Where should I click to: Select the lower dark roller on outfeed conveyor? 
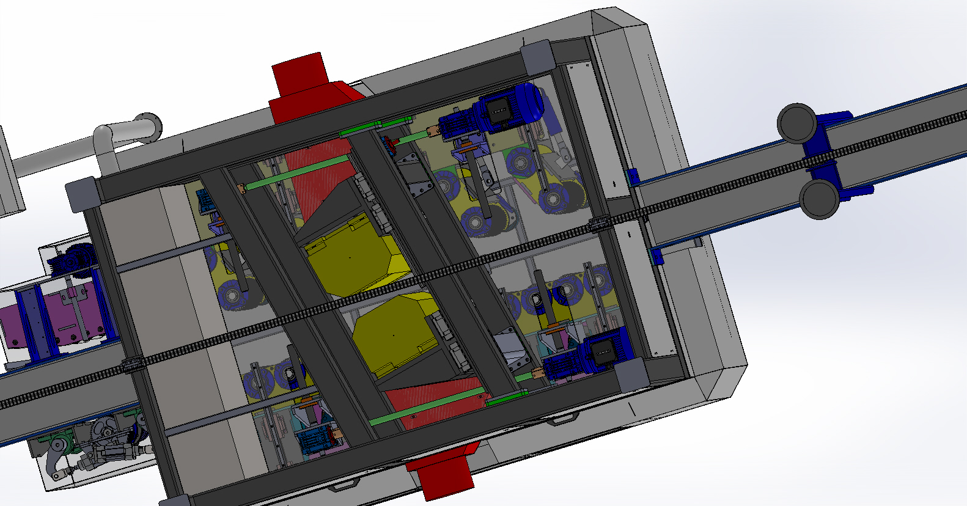tap(820, 199)
